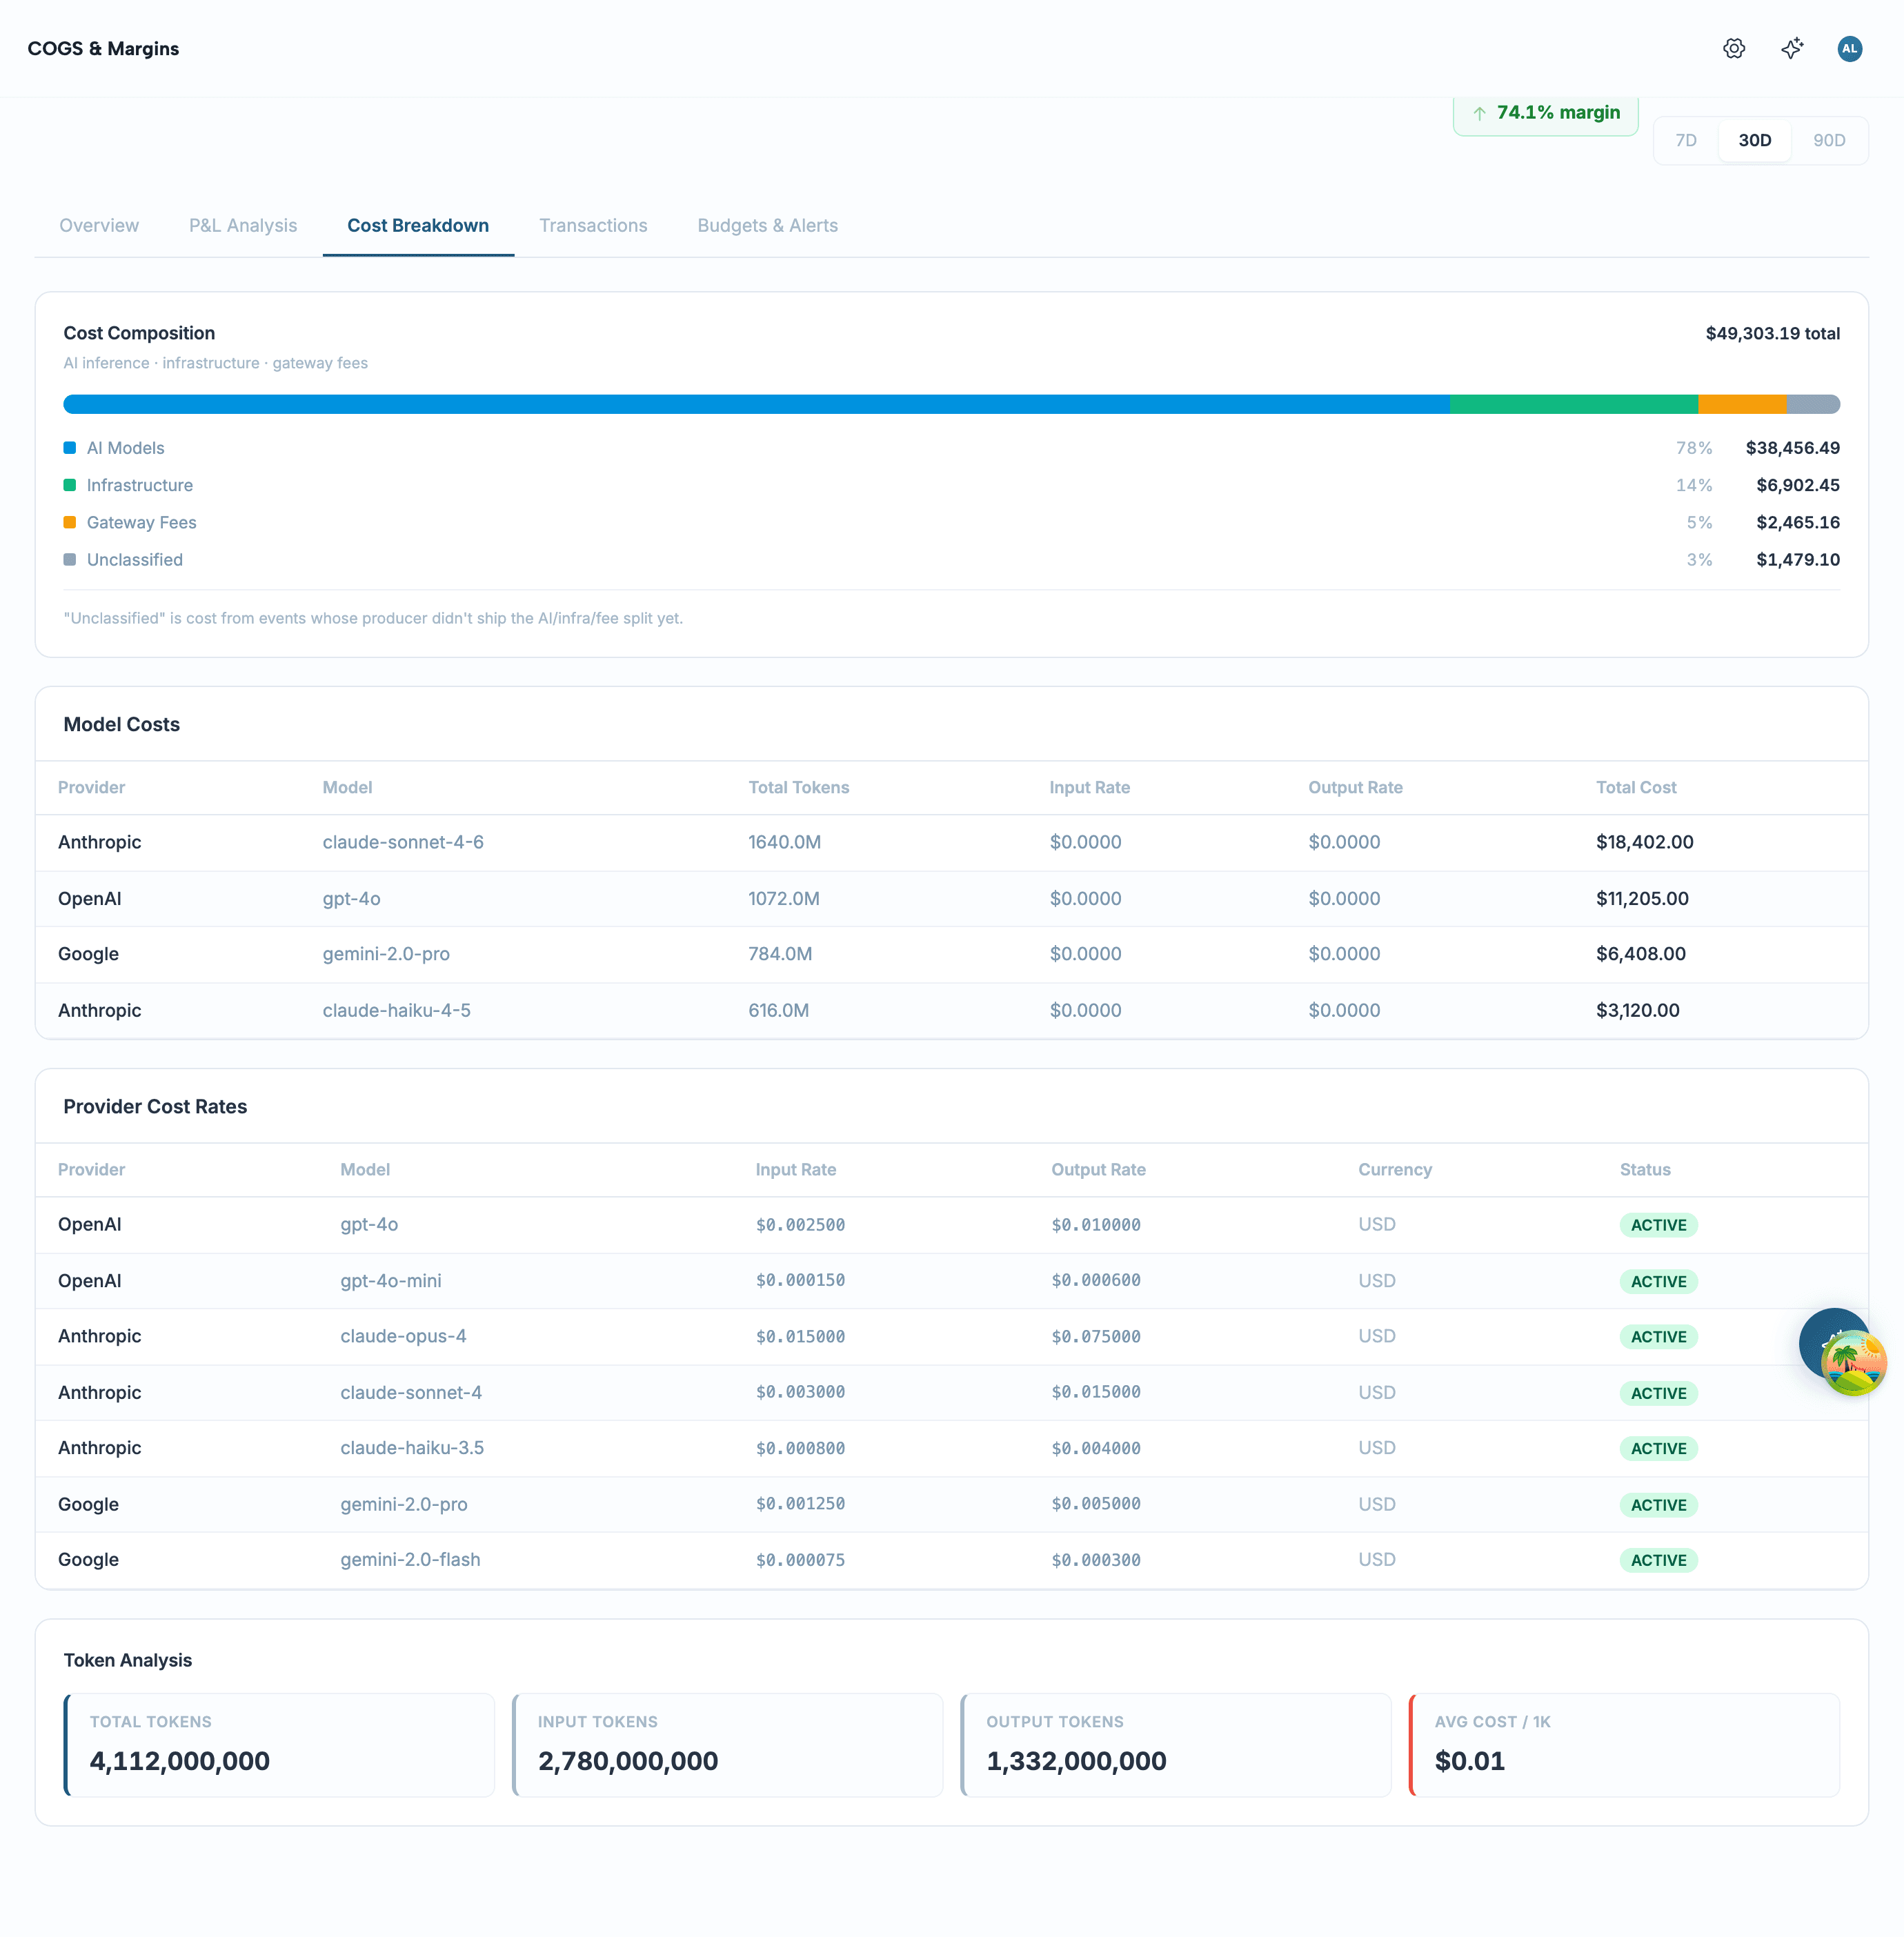Click the gemini-2.0-flash model cell
The width and height of the screenshot is (1904, 1937).
410,1560
